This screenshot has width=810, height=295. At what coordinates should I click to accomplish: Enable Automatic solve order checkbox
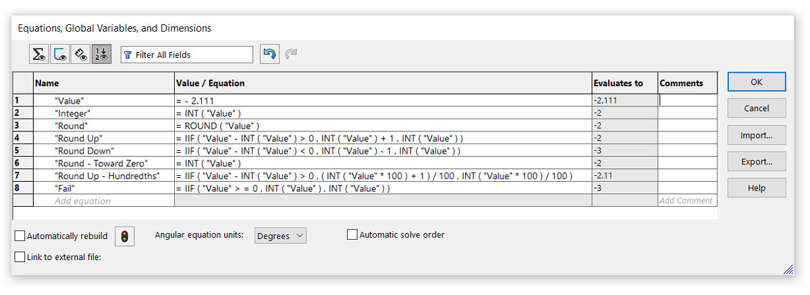pos(352,235)
